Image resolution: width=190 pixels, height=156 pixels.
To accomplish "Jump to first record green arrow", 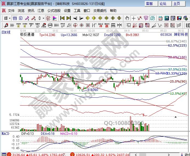I will point(62,18).
